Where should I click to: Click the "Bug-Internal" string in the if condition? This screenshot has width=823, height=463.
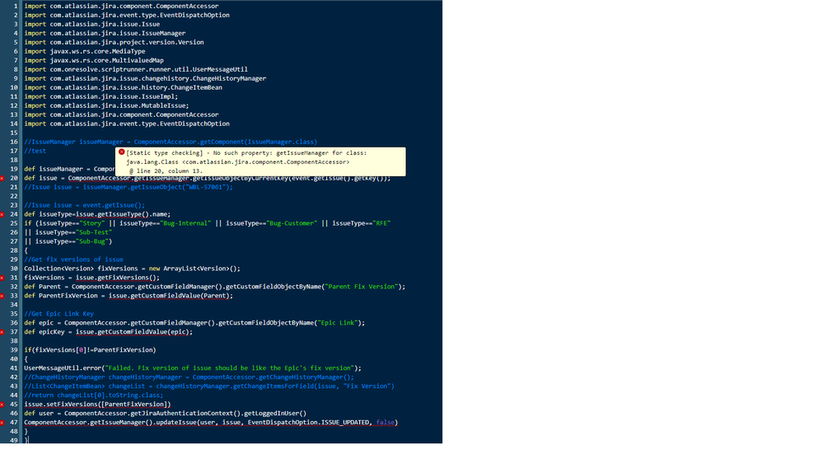tap(185, 223)
